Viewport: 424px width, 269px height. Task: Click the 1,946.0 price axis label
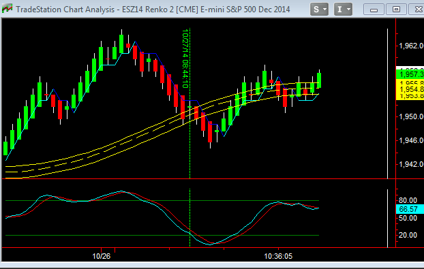point(411,140)
